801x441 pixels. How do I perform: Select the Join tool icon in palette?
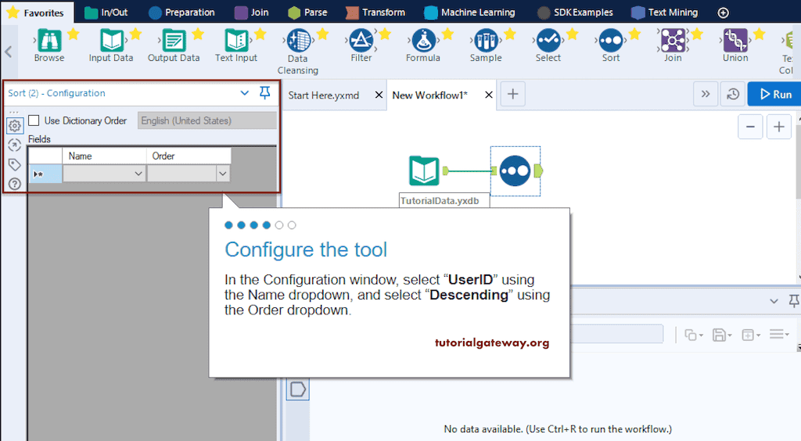tap(673, 41)
